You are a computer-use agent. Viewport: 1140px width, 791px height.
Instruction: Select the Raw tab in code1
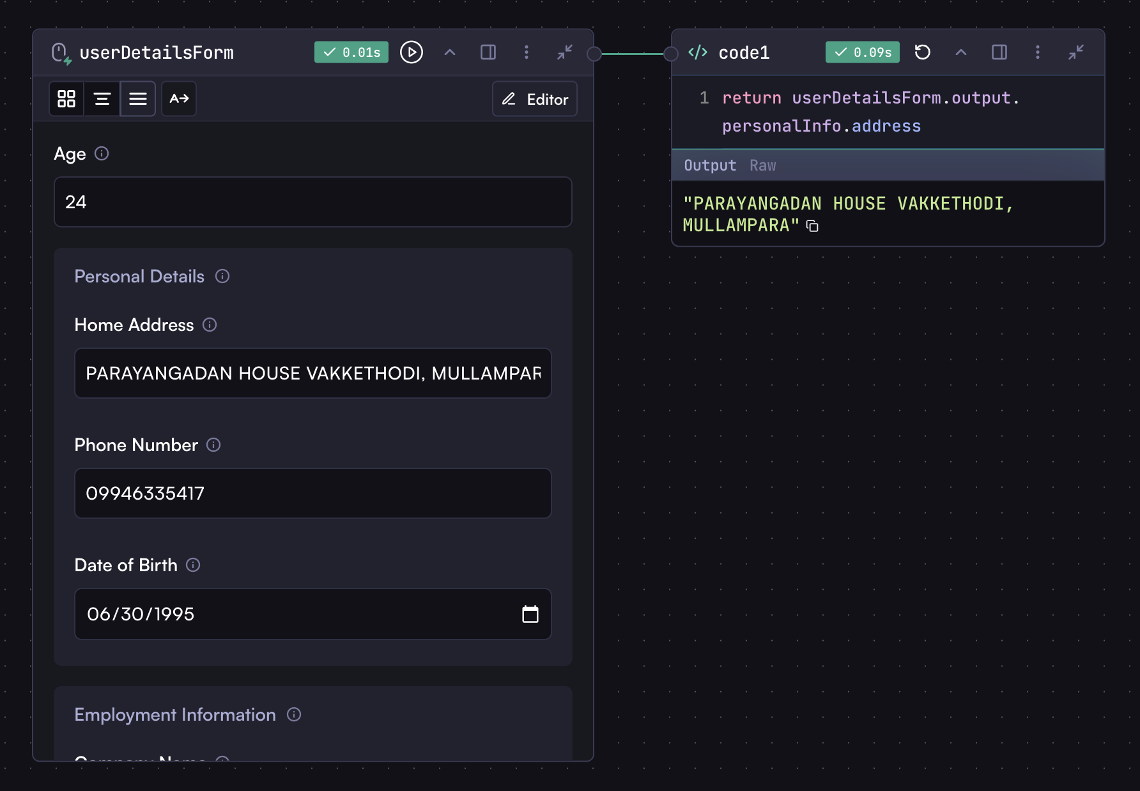(x=763, y=165)
